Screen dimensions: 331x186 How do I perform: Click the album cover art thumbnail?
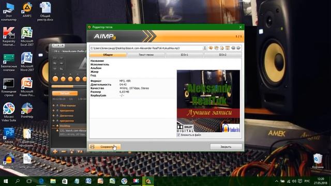point(208,101)
